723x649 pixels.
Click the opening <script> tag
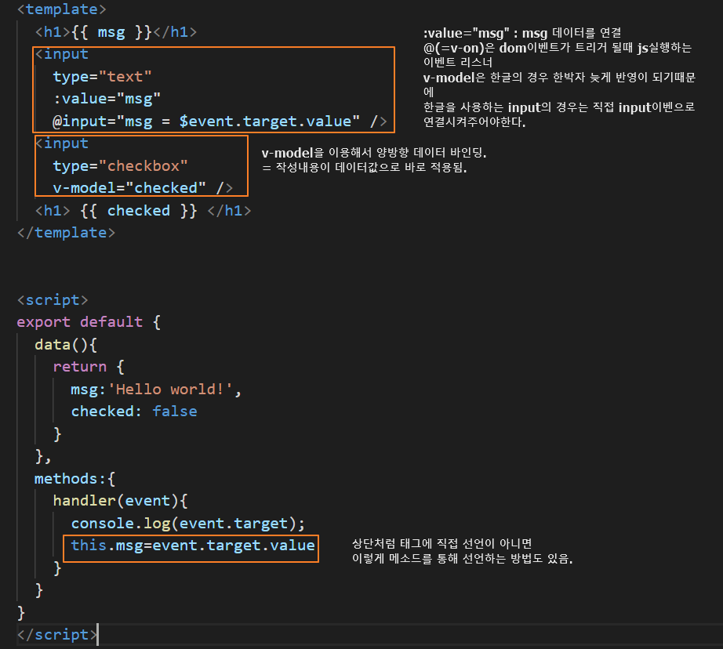pos(53,300)
